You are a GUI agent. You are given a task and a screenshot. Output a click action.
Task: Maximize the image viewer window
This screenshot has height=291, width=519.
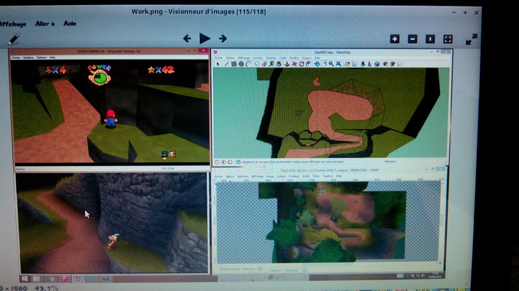point(465,13)
